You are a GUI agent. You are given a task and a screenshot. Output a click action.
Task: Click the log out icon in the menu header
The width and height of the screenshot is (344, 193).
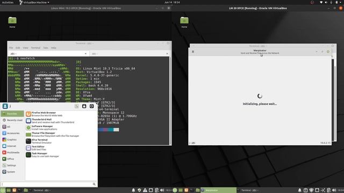(92, 106)
